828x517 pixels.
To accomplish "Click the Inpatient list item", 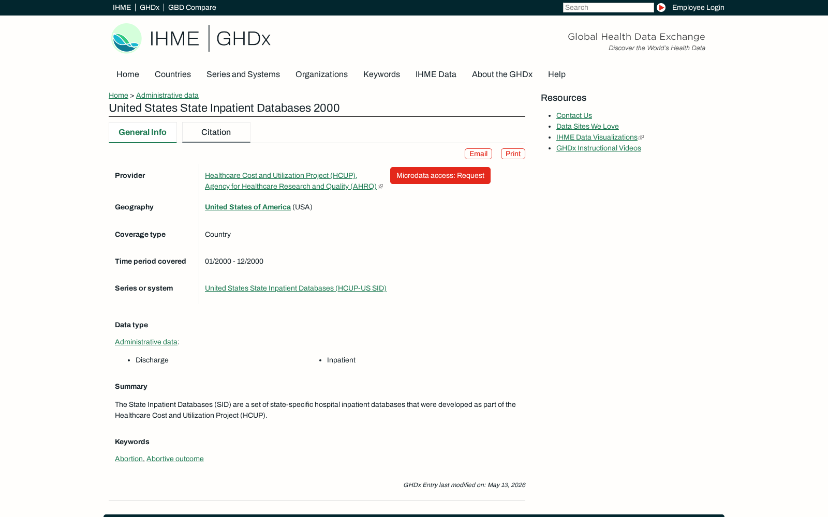I will [341, 360].
